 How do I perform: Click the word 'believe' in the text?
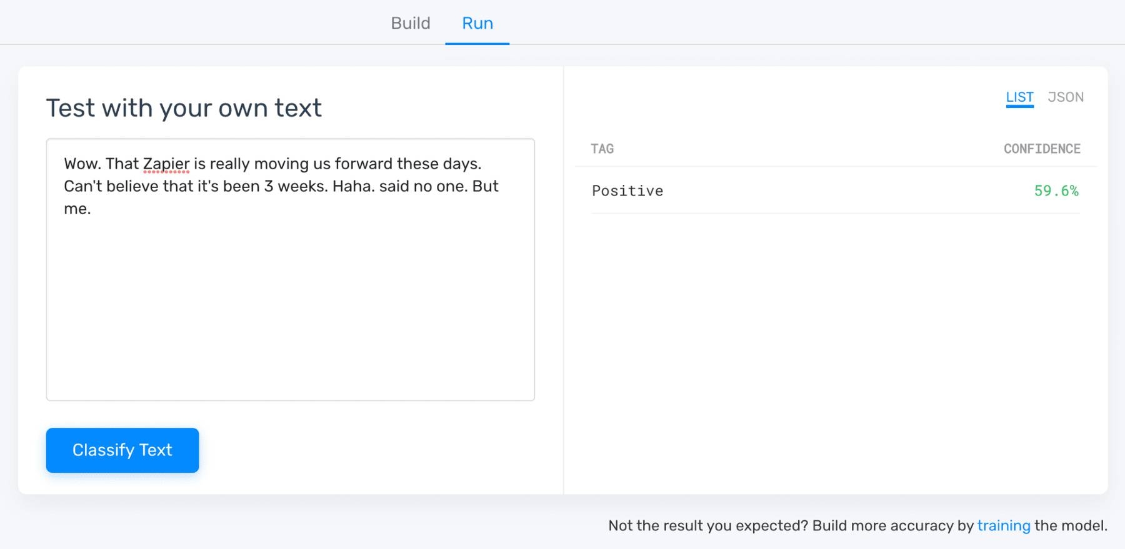pos(132,186)
